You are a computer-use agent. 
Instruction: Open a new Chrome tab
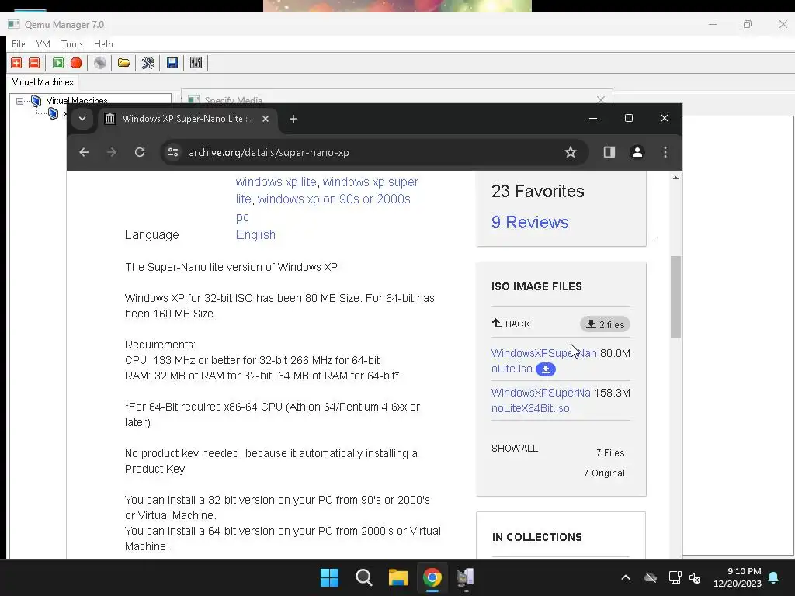click(x=293, y=119)
